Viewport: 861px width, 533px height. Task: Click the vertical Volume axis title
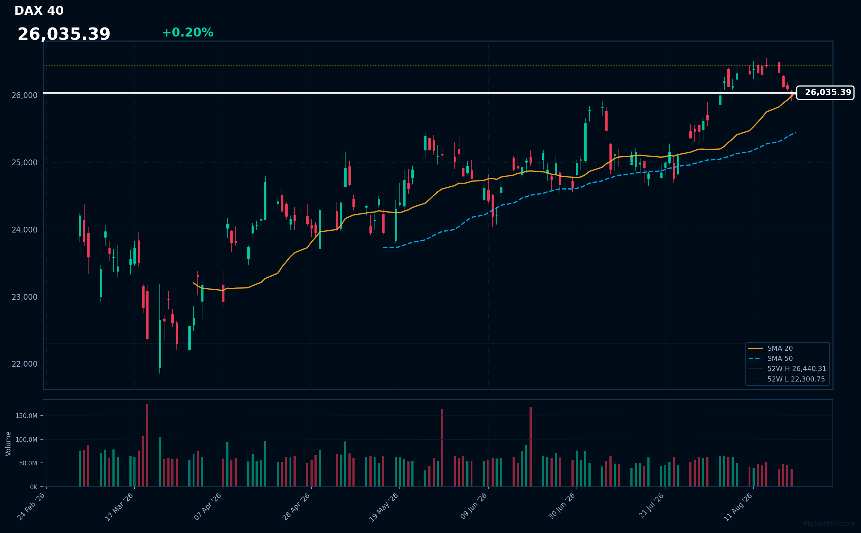8,444
